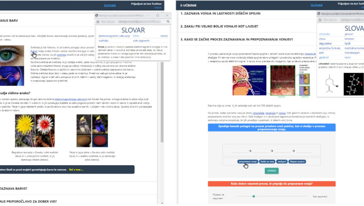Open 'elektromagnetno valovanje' dictionary entry
The width and height of the screenshot is (364, 206).
point(114,36)
